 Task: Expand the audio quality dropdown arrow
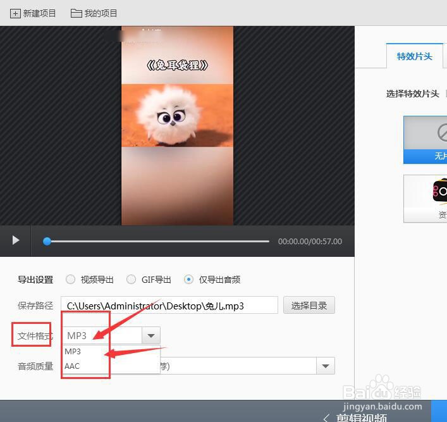tap(326, 366)
